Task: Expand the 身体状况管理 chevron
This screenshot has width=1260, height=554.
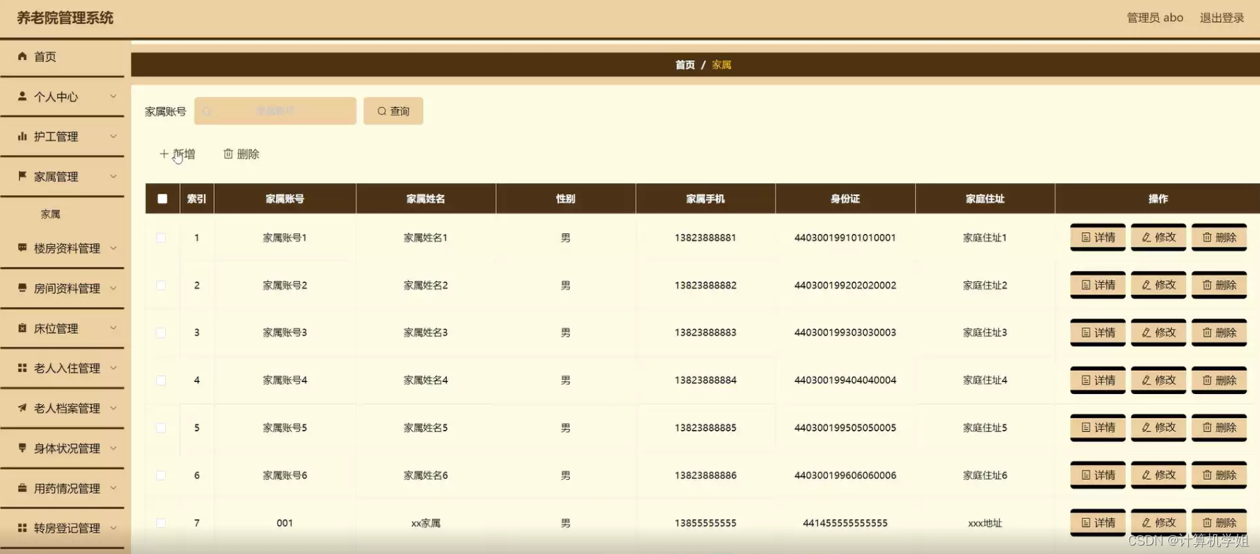Action: tap(113, 448)
